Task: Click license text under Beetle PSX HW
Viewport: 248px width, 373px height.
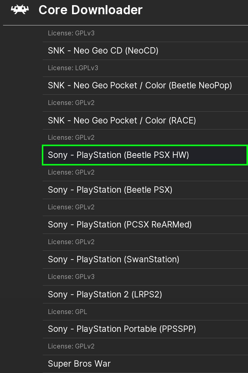Action: click(71, 172)
